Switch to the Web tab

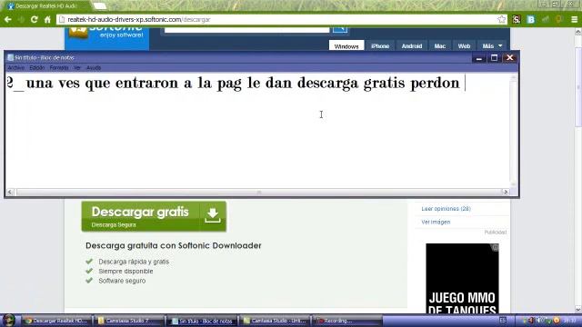click(464, 46)
